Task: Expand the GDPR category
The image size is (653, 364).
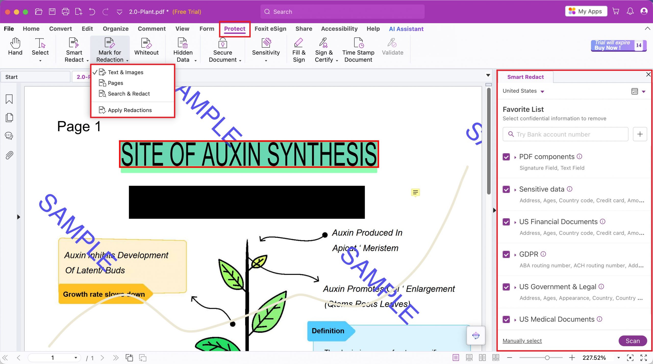Action: 515,255
